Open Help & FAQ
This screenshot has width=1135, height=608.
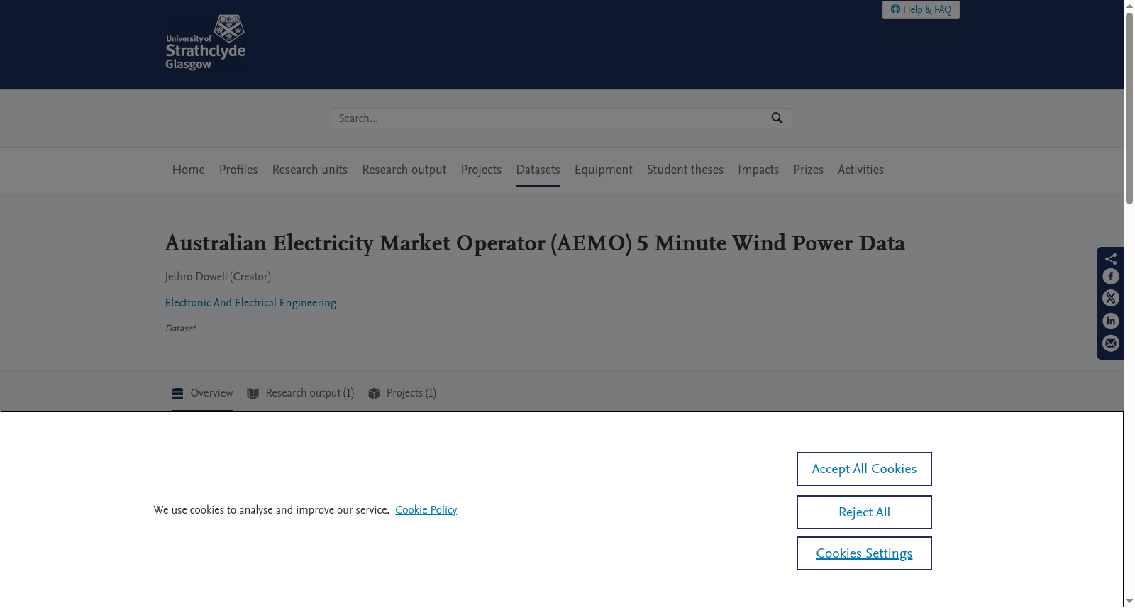pos(921,9)
